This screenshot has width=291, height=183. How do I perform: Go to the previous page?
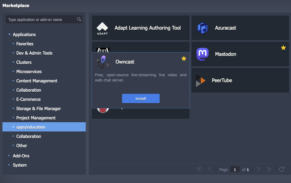pos(210,169)
